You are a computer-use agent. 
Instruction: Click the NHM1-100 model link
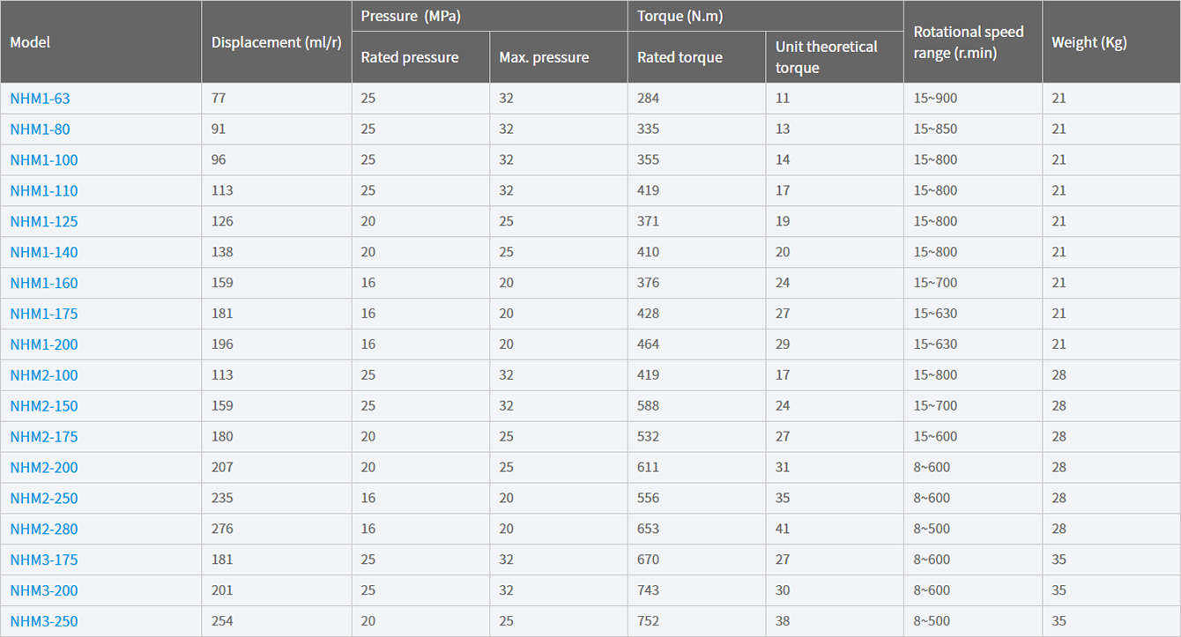pos(44,160)
